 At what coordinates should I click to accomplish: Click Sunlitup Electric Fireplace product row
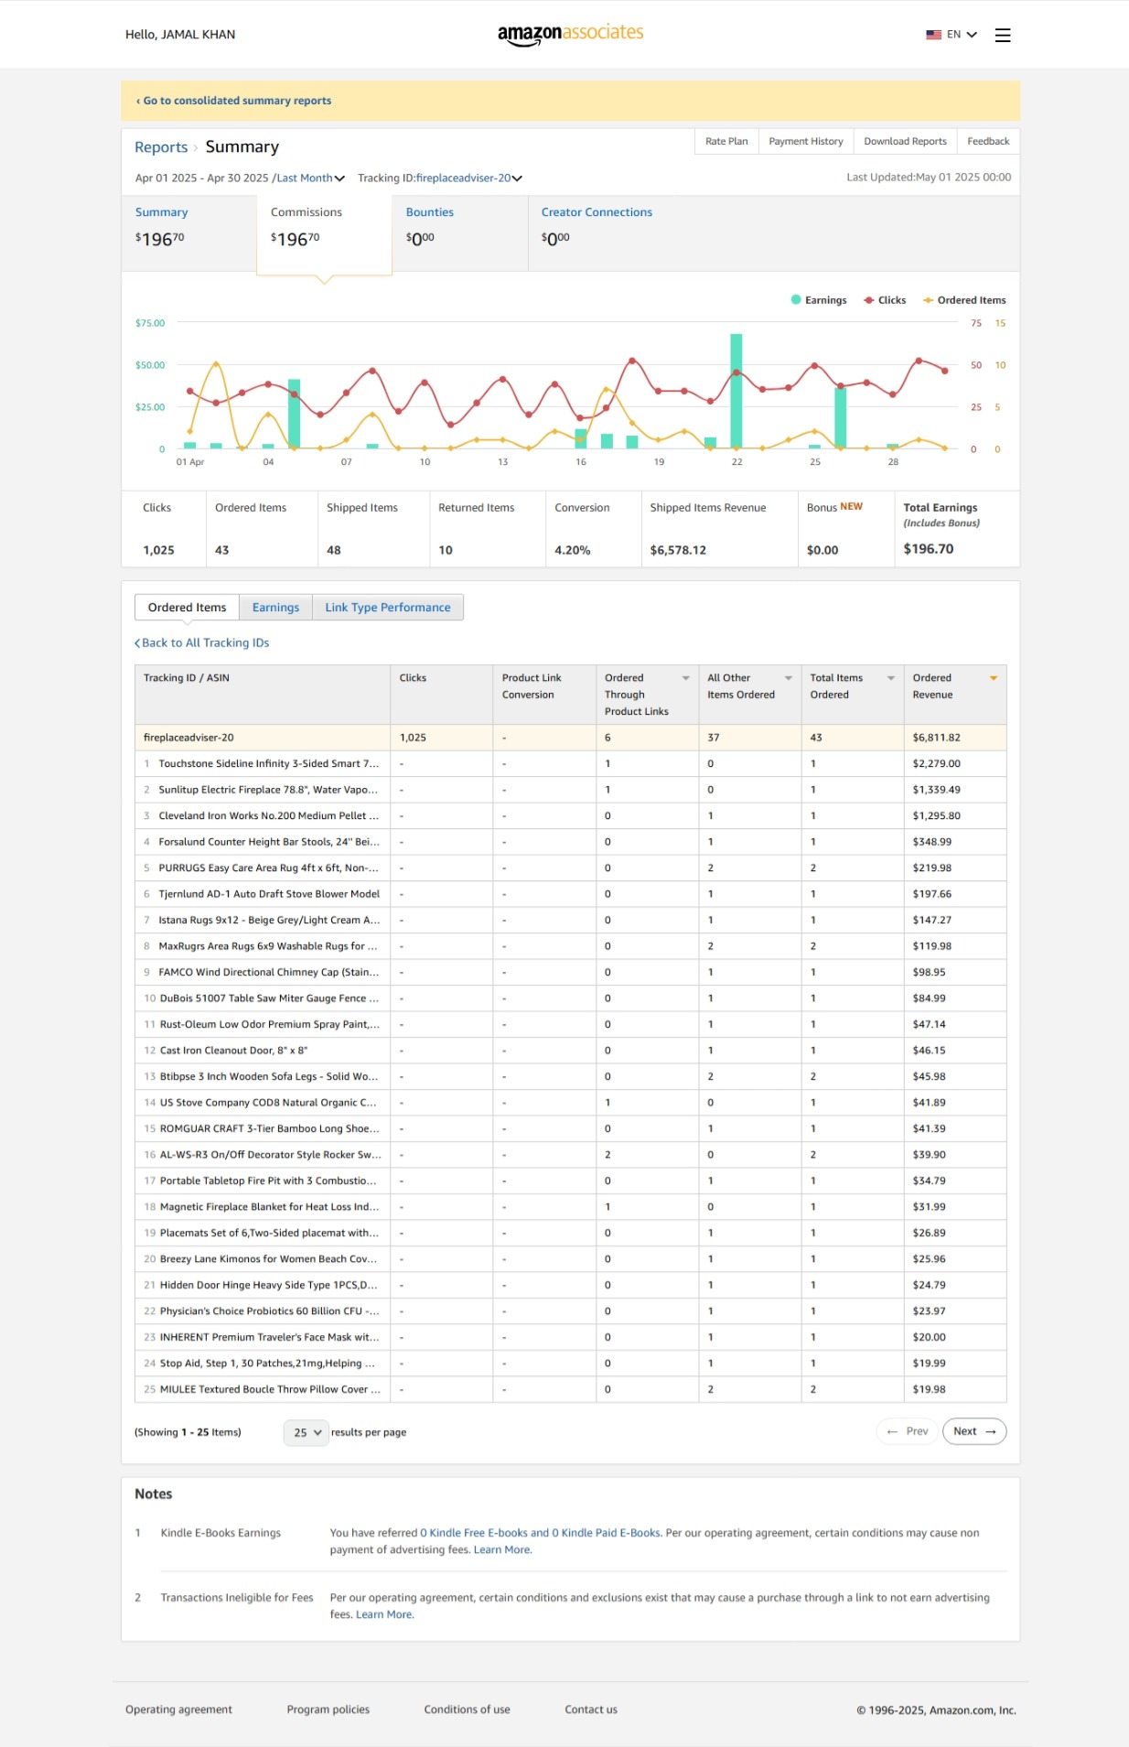[x=570, y=790]
